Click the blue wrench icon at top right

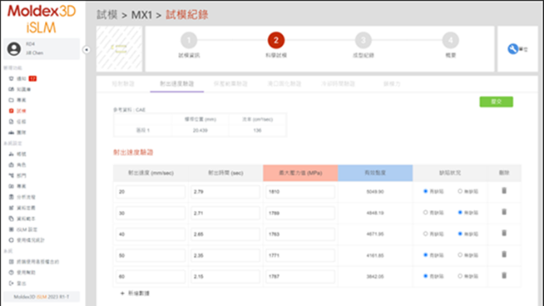tap(513, 49)
